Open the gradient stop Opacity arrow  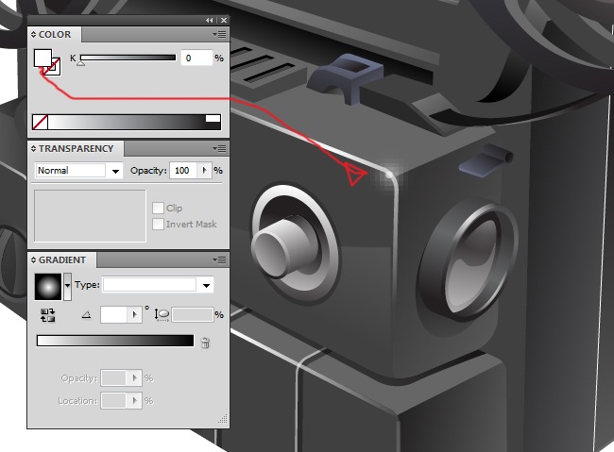135,378
